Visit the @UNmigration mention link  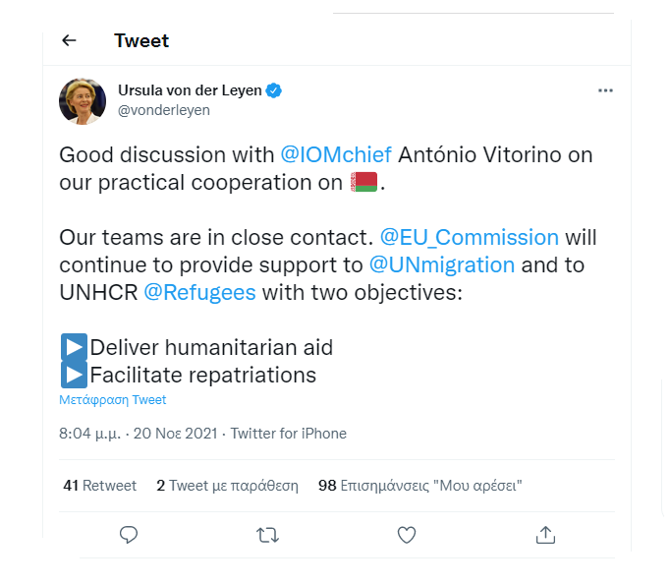[442, 264]
